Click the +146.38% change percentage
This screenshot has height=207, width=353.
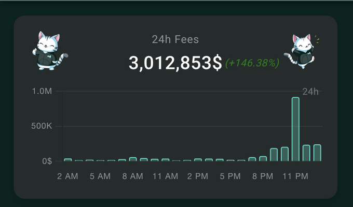[252, 63]
